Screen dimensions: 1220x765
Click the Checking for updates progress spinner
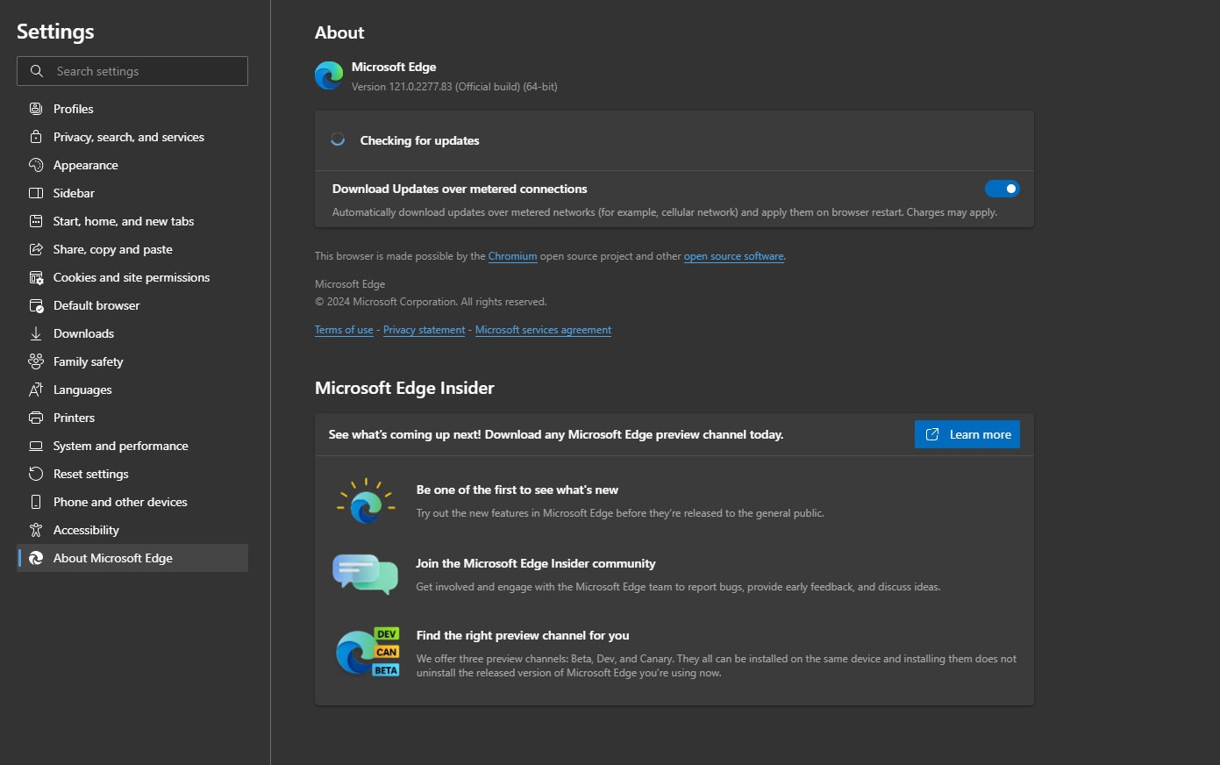coord(339,139)
